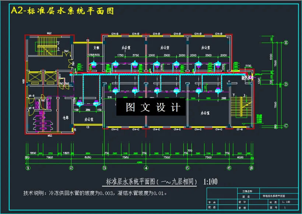Click the 大厅 lobby room label
Viewport: 302px width, 214px height.
pos(96,48)
